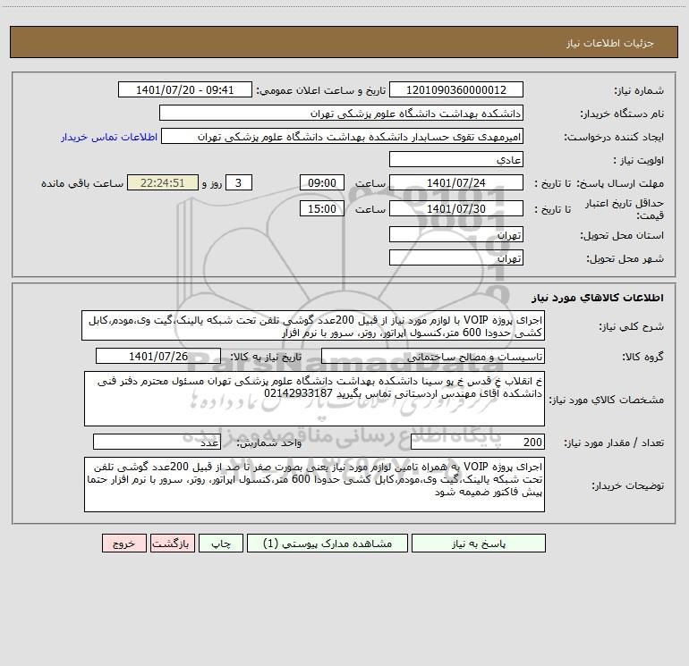Click the goods group field 'تاسیسات و مصالح ساختمانی'

(433, 356)
